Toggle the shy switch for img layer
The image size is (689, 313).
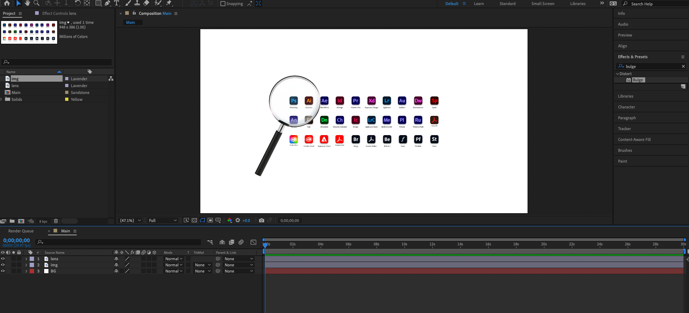coord(116,265)
